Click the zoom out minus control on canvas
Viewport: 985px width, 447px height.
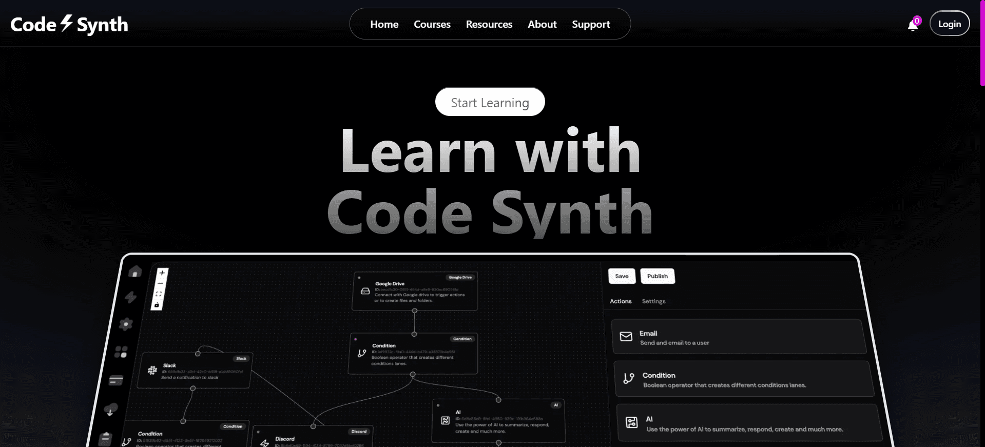(x=160, y=283)
